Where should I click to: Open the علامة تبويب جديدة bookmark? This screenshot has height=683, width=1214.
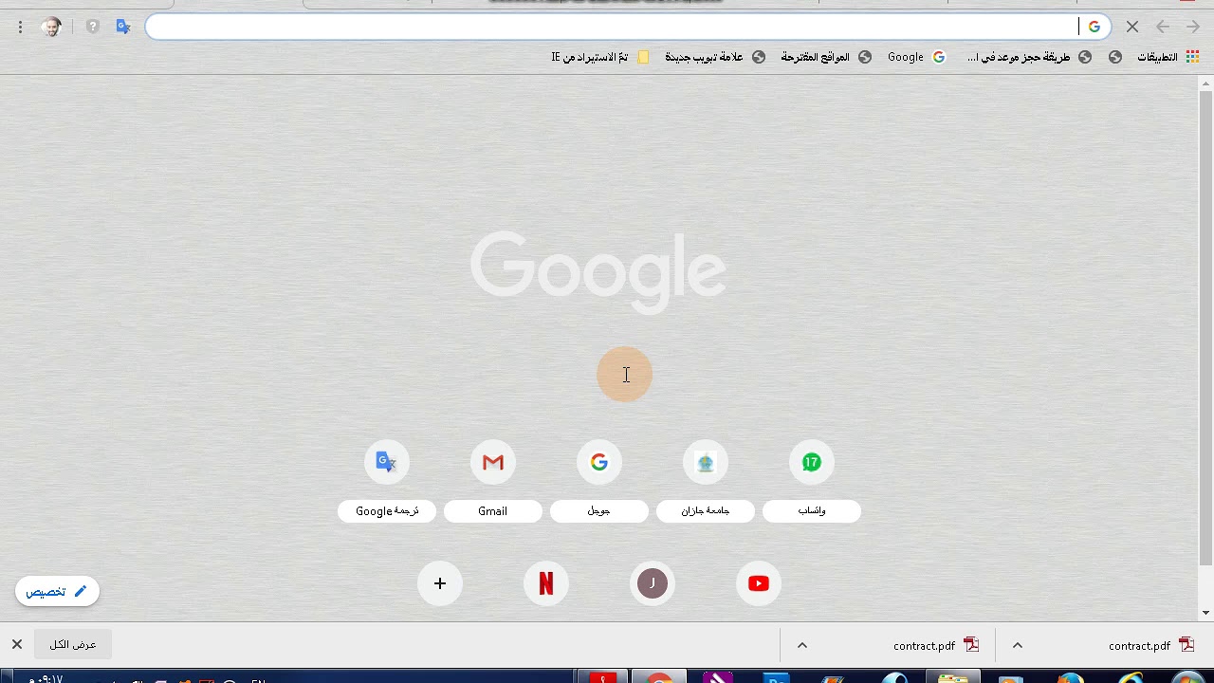715,57
